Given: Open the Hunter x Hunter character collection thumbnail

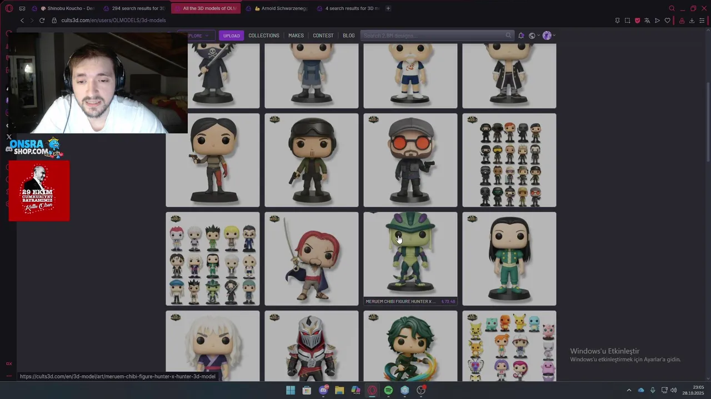Looking at the screenshot, I should (213, 259).
